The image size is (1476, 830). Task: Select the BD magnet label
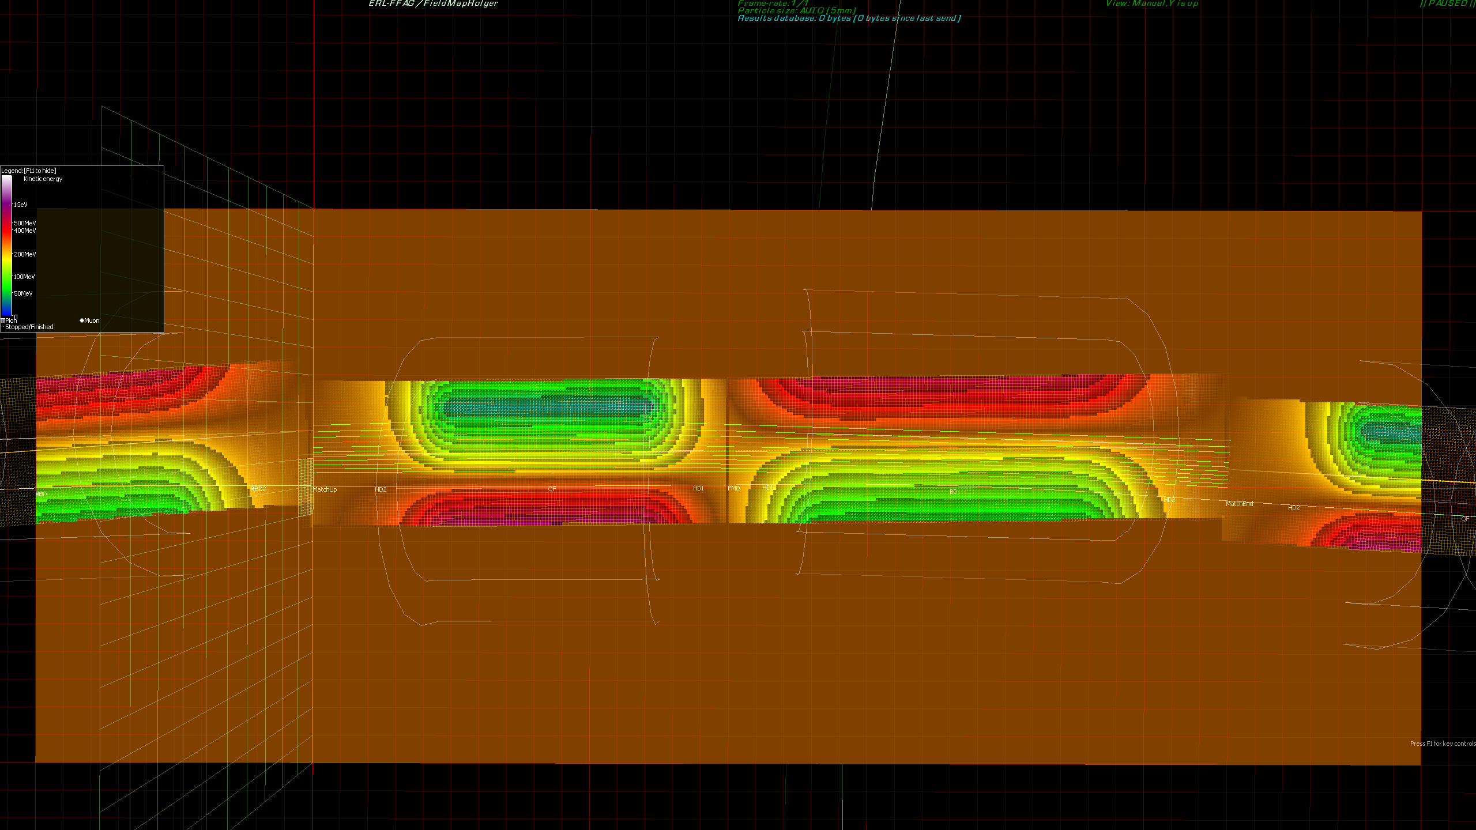click(x=953, y=492)
